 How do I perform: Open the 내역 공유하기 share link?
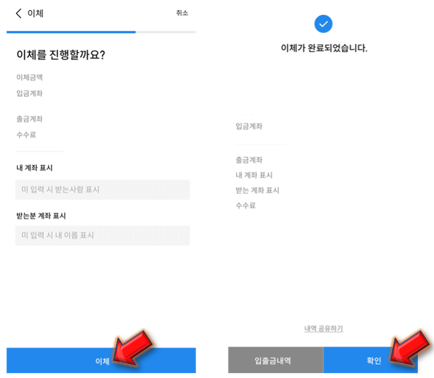click(x=324, y=328)
